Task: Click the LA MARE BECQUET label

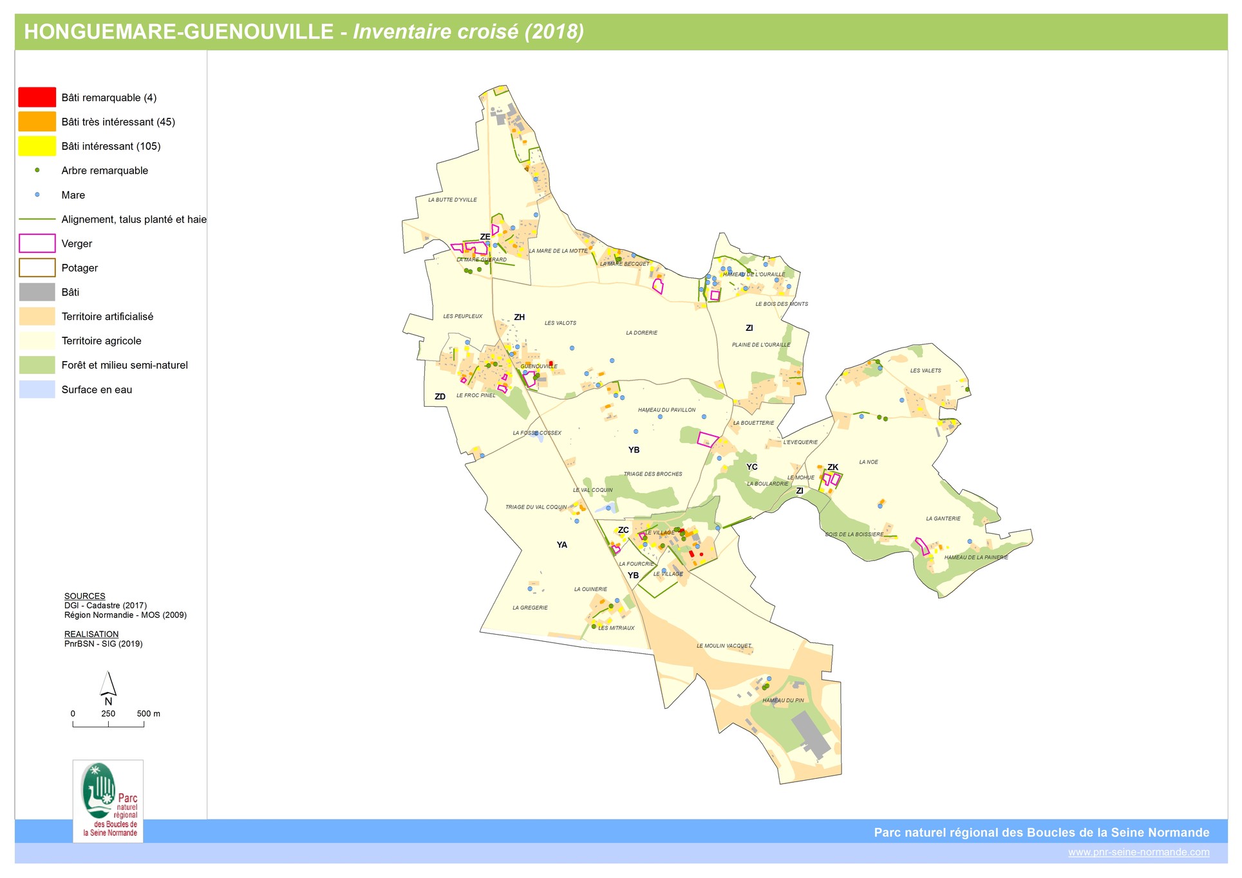Action: [625, 264]
